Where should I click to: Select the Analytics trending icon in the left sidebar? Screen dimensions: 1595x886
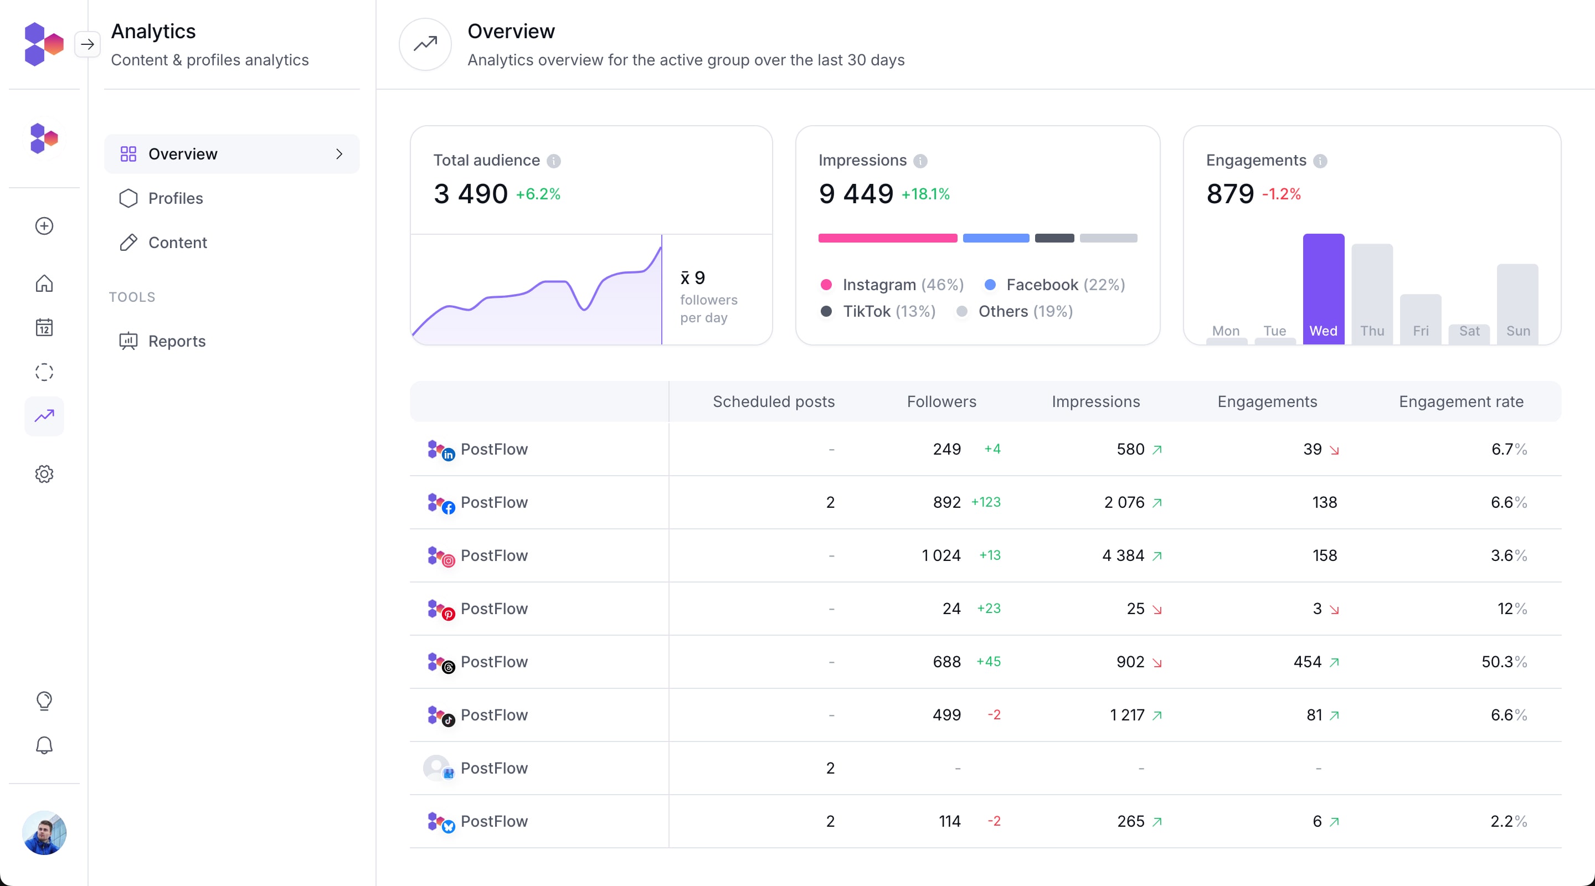pyautogui.click(x=44, y=416)
